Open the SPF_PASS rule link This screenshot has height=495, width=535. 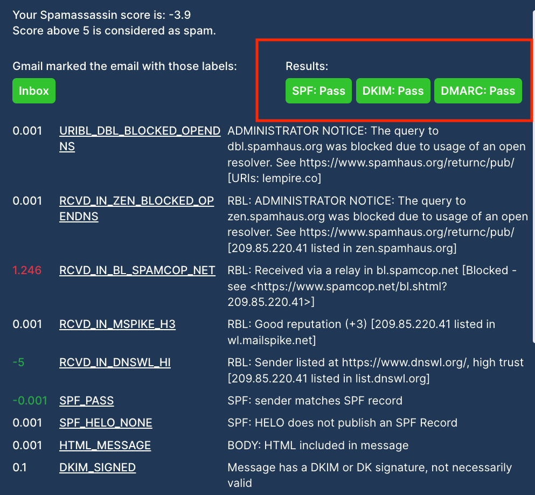click(86, 401)
